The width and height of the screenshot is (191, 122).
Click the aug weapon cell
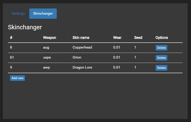pyautogui.click(x=46, y=48)
